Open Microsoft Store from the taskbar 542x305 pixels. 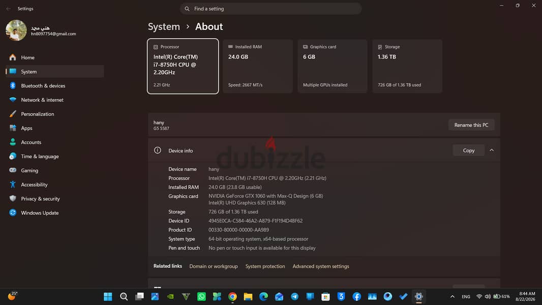tap(325, 296)
